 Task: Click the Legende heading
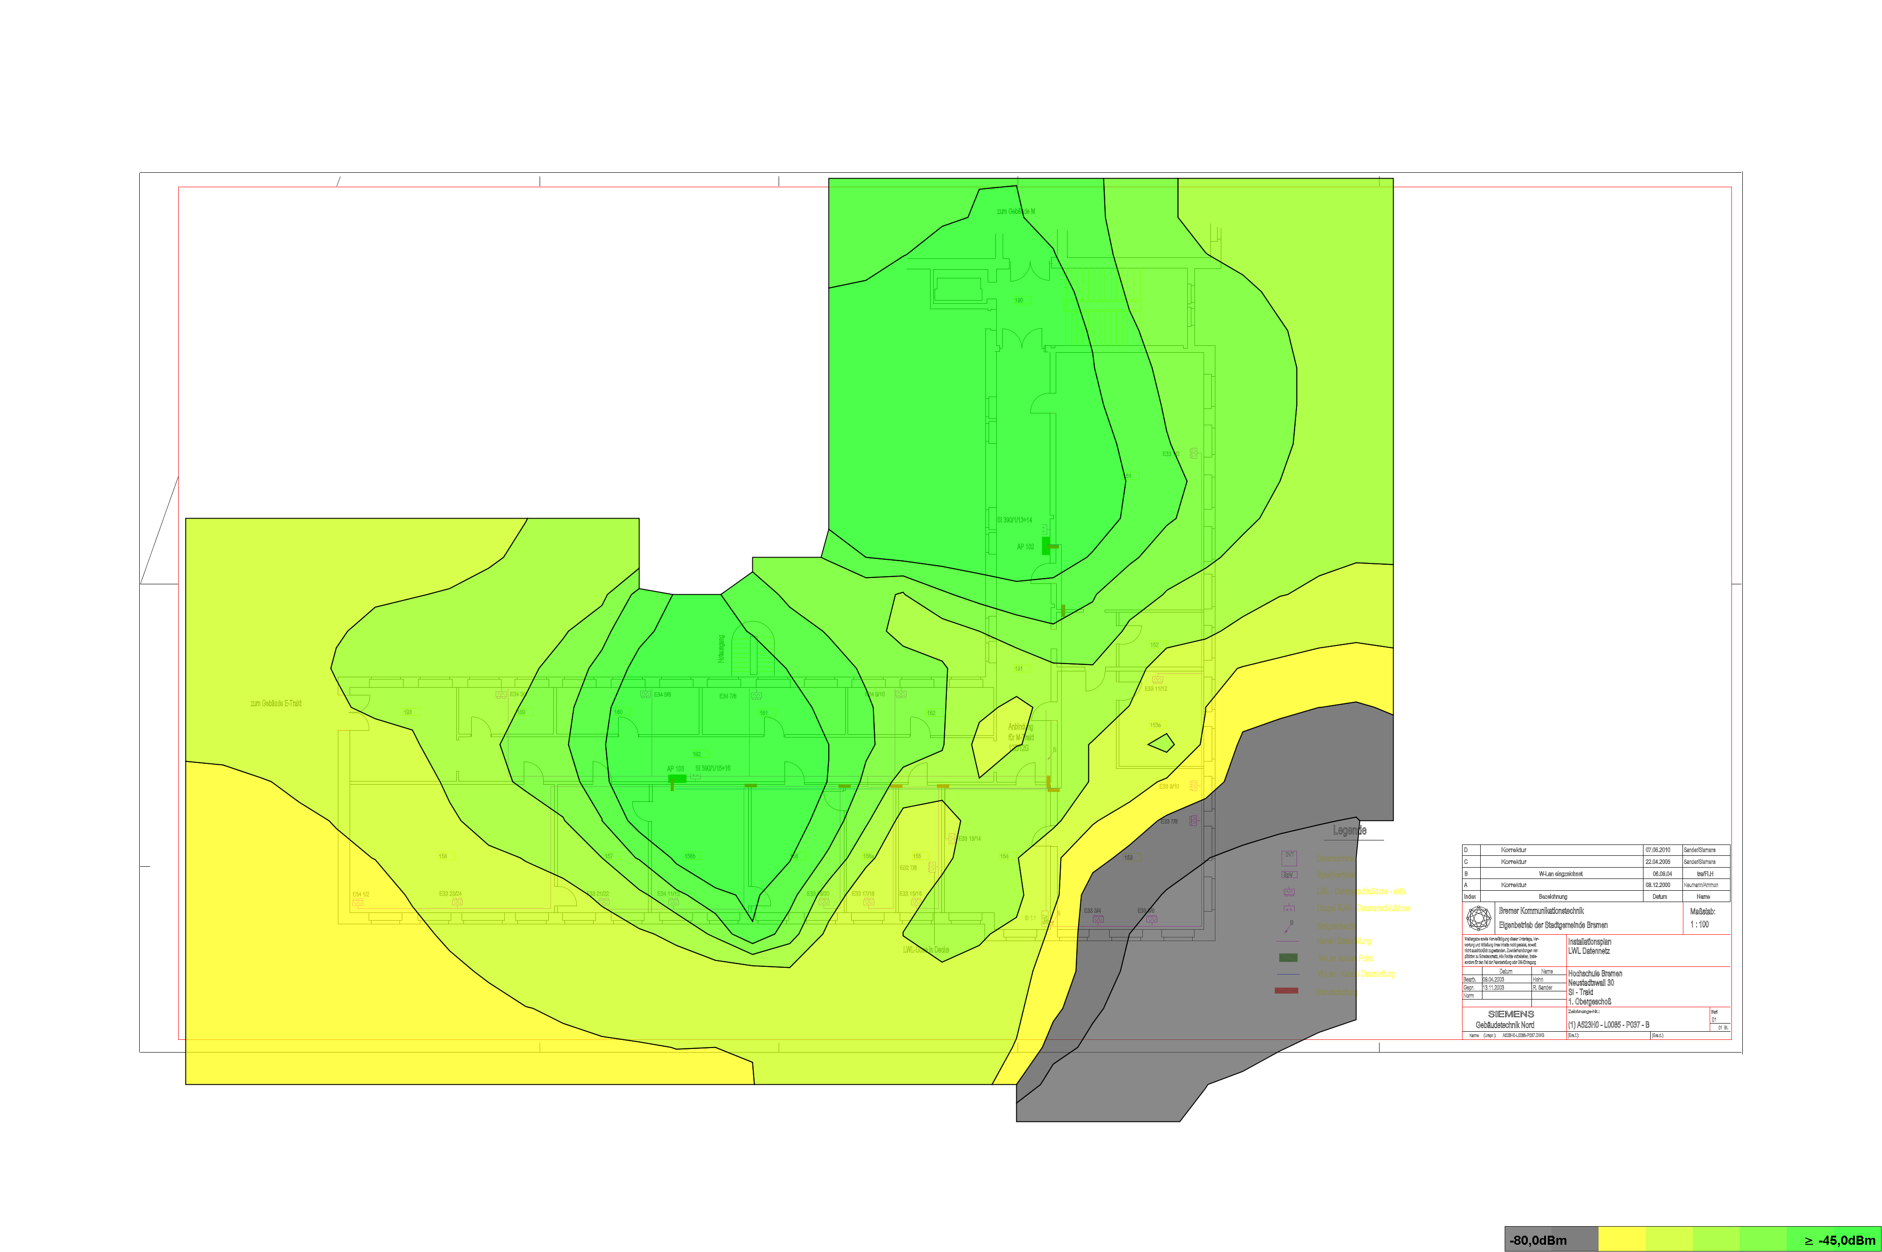click(1349, 830)
